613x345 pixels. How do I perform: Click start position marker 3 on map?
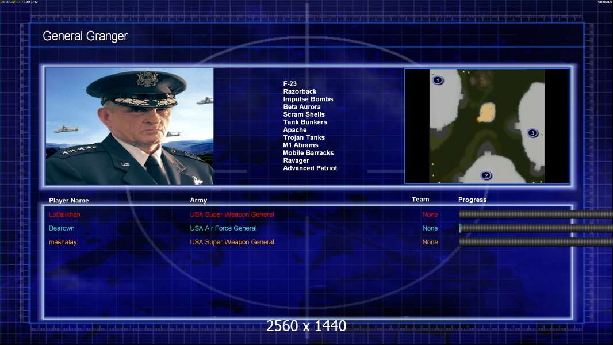(x=532, y=133)
